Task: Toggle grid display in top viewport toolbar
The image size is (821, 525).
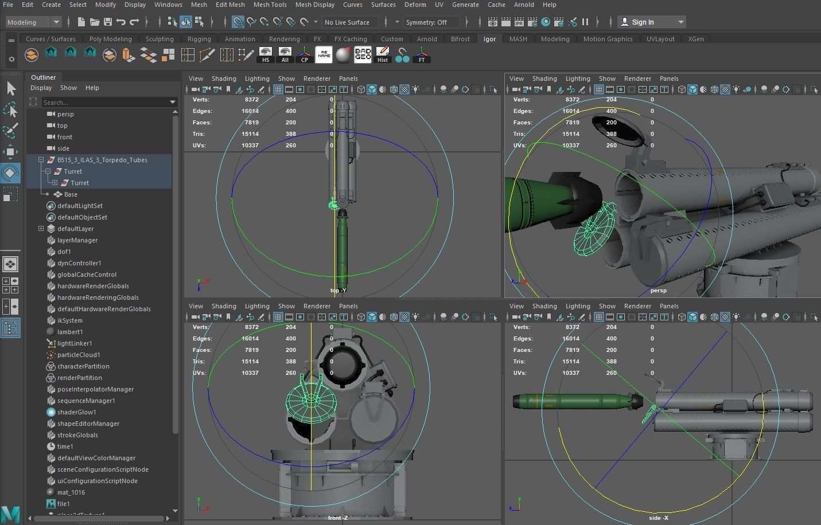Action: click(x=278, y=89)
